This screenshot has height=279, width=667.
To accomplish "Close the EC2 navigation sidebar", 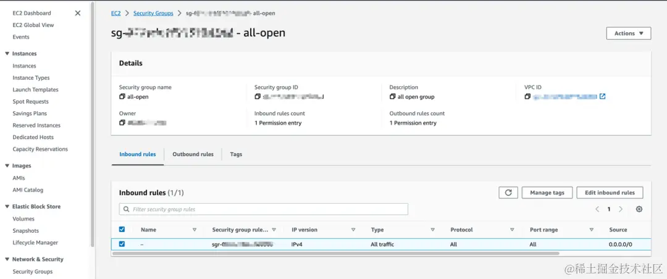I will click(77, 13).
